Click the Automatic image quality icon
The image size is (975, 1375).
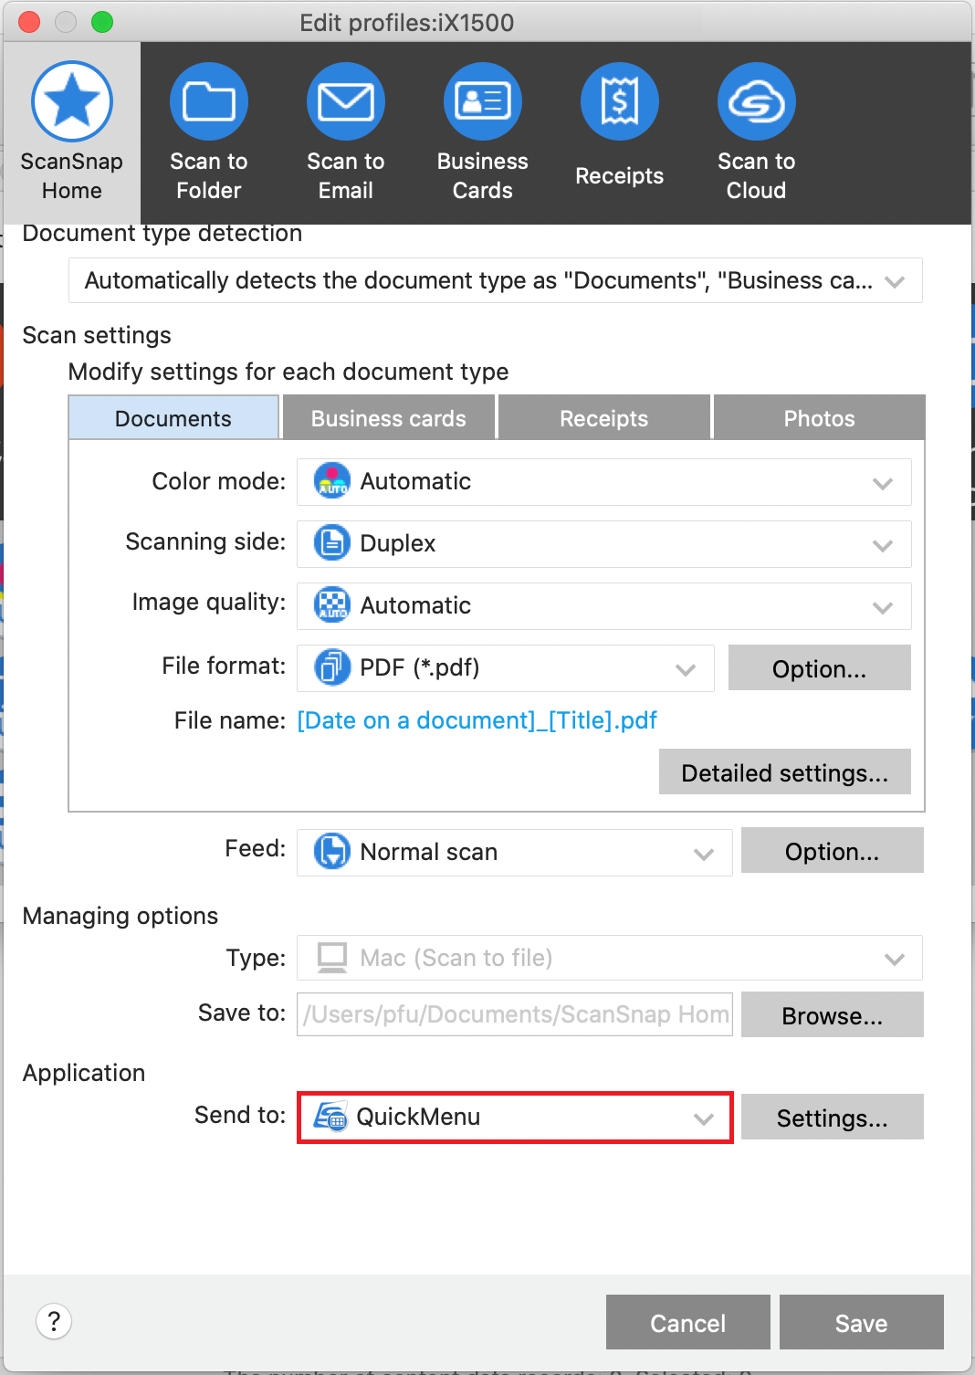tap(332, 605)
